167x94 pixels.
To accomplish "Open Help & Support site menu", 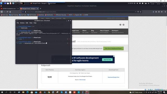I will (104, 31).
